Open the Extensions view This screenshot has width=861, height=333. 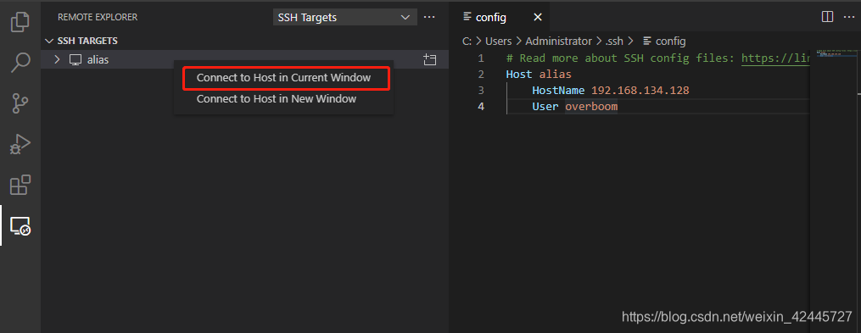pos(20,186)
